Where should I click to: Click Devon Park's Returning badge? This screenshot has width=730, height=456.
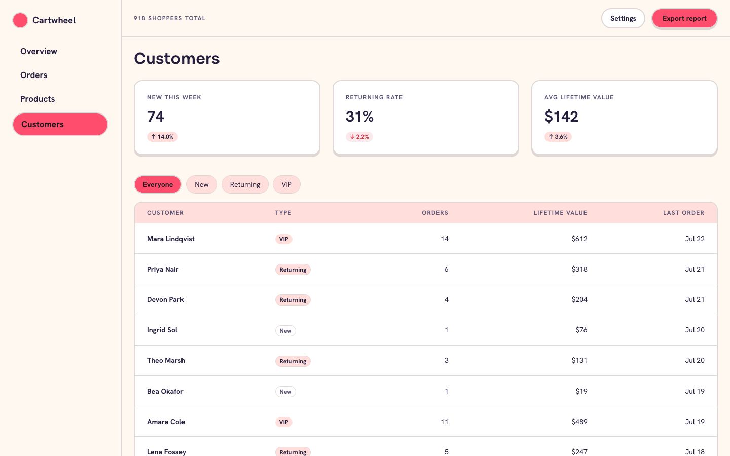pyautogui.click(x=293, y=300)
